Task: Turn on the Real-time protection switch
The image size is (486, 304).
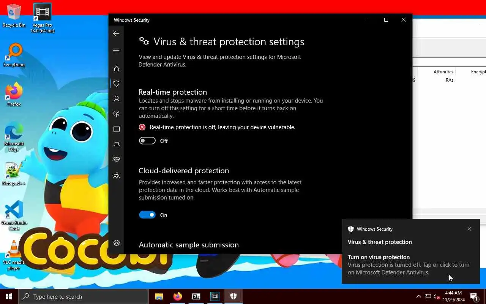Action: point(147,141)
